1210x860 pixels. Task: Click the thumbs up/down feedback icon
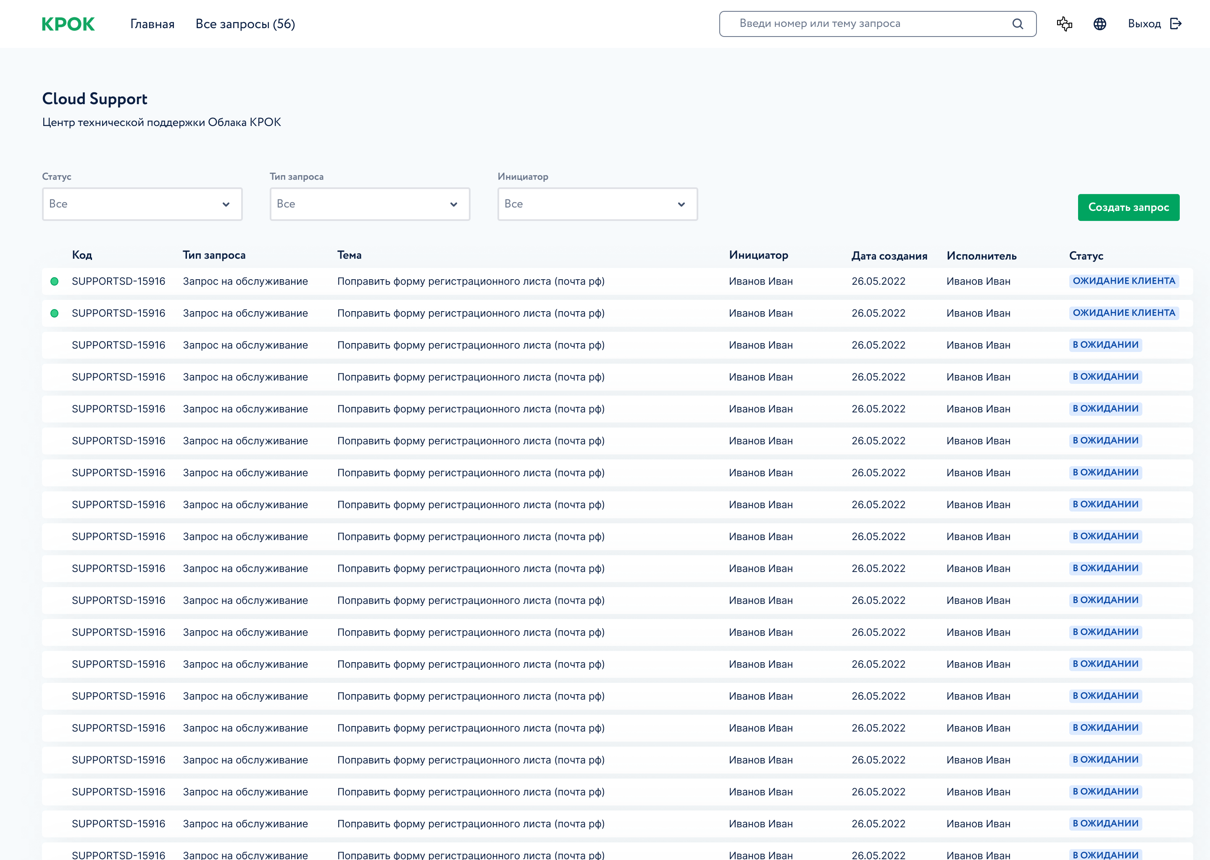tap(1064, 24)
